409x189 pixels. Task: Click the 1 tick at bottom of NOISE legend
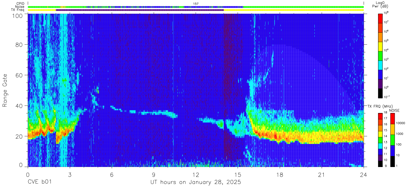pyautogui.click(x=397, y=166)
